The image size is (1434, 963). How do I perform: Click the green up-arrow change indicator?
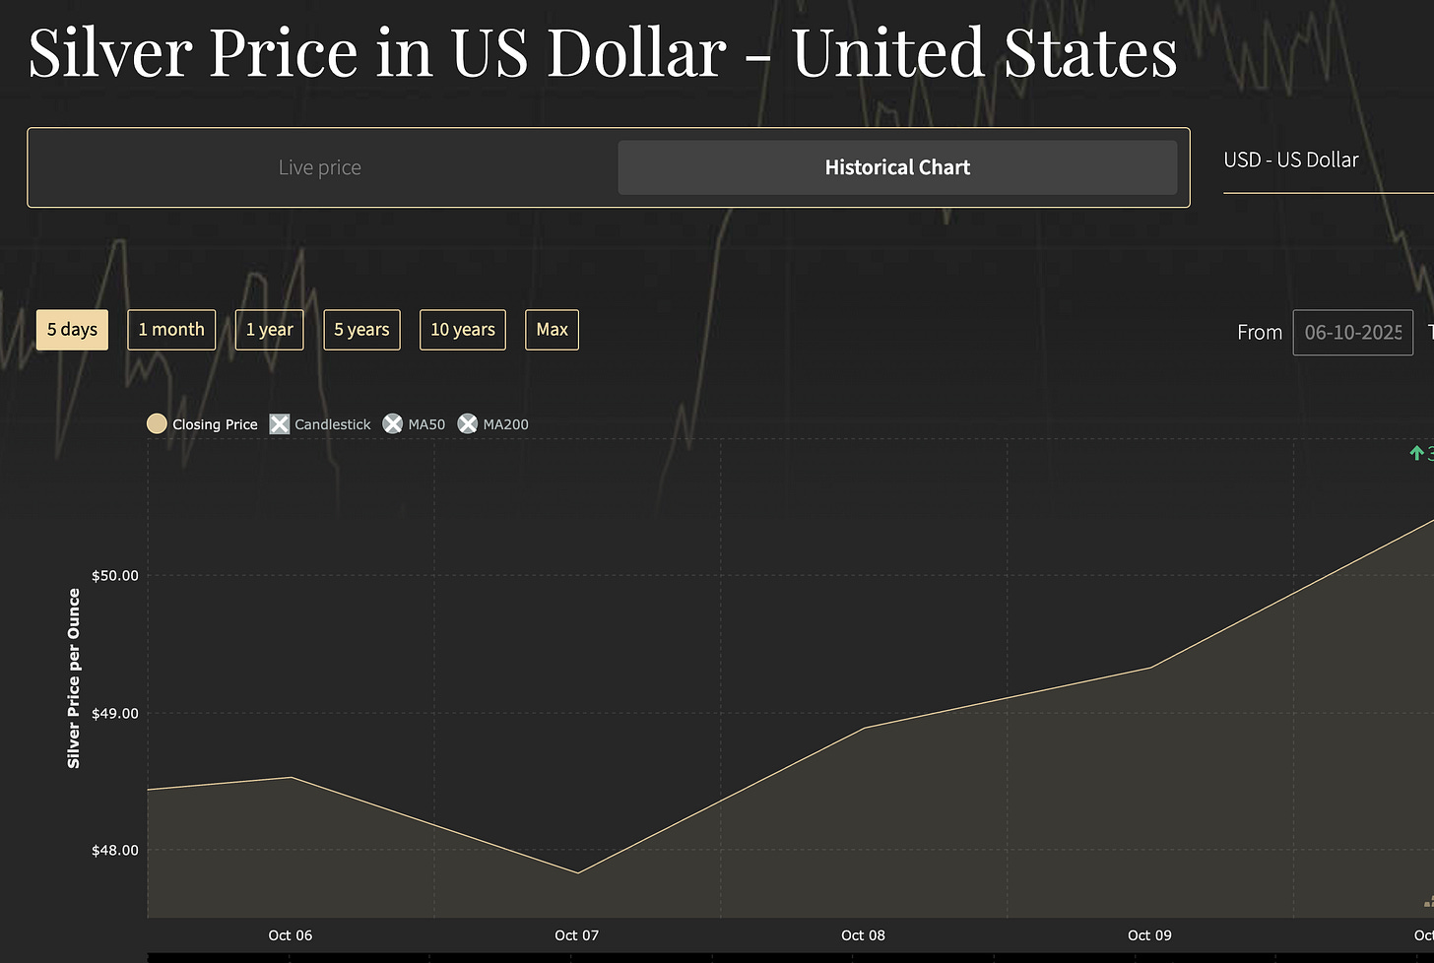tap(1416, 453)
